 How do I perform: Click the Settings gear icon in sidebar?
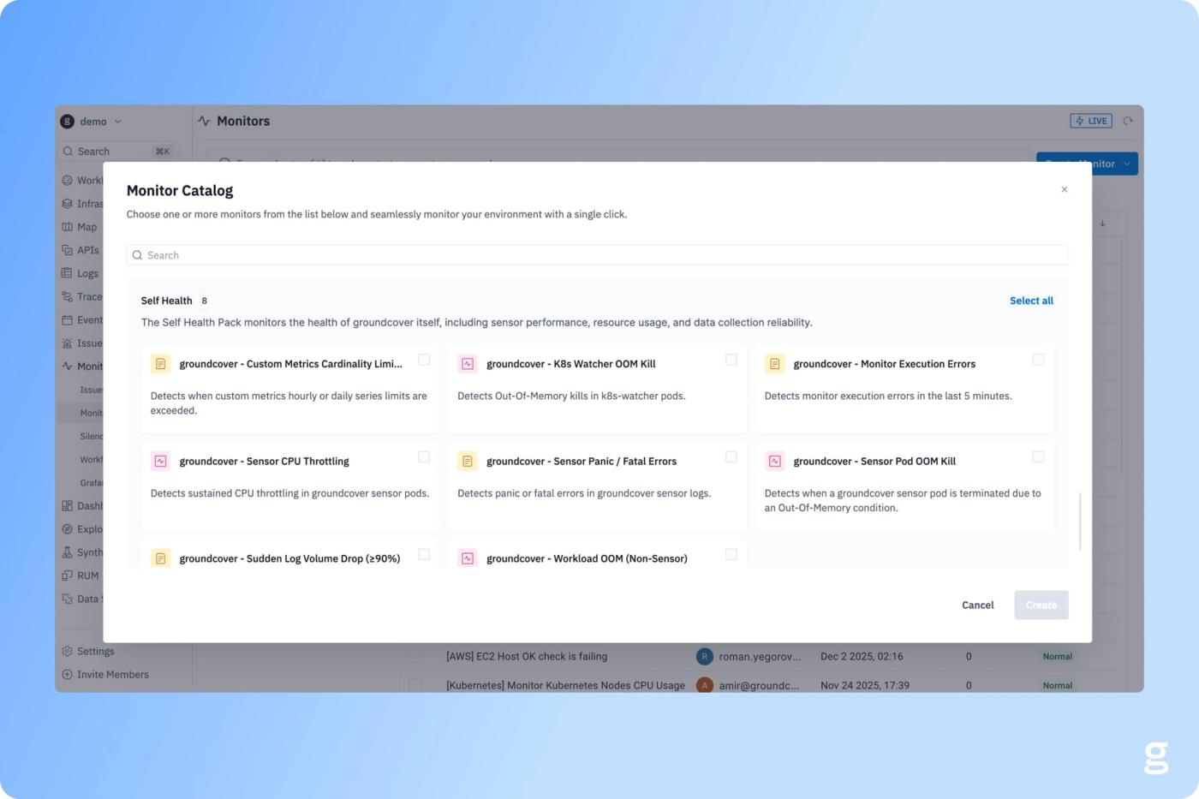click(67, 651)
